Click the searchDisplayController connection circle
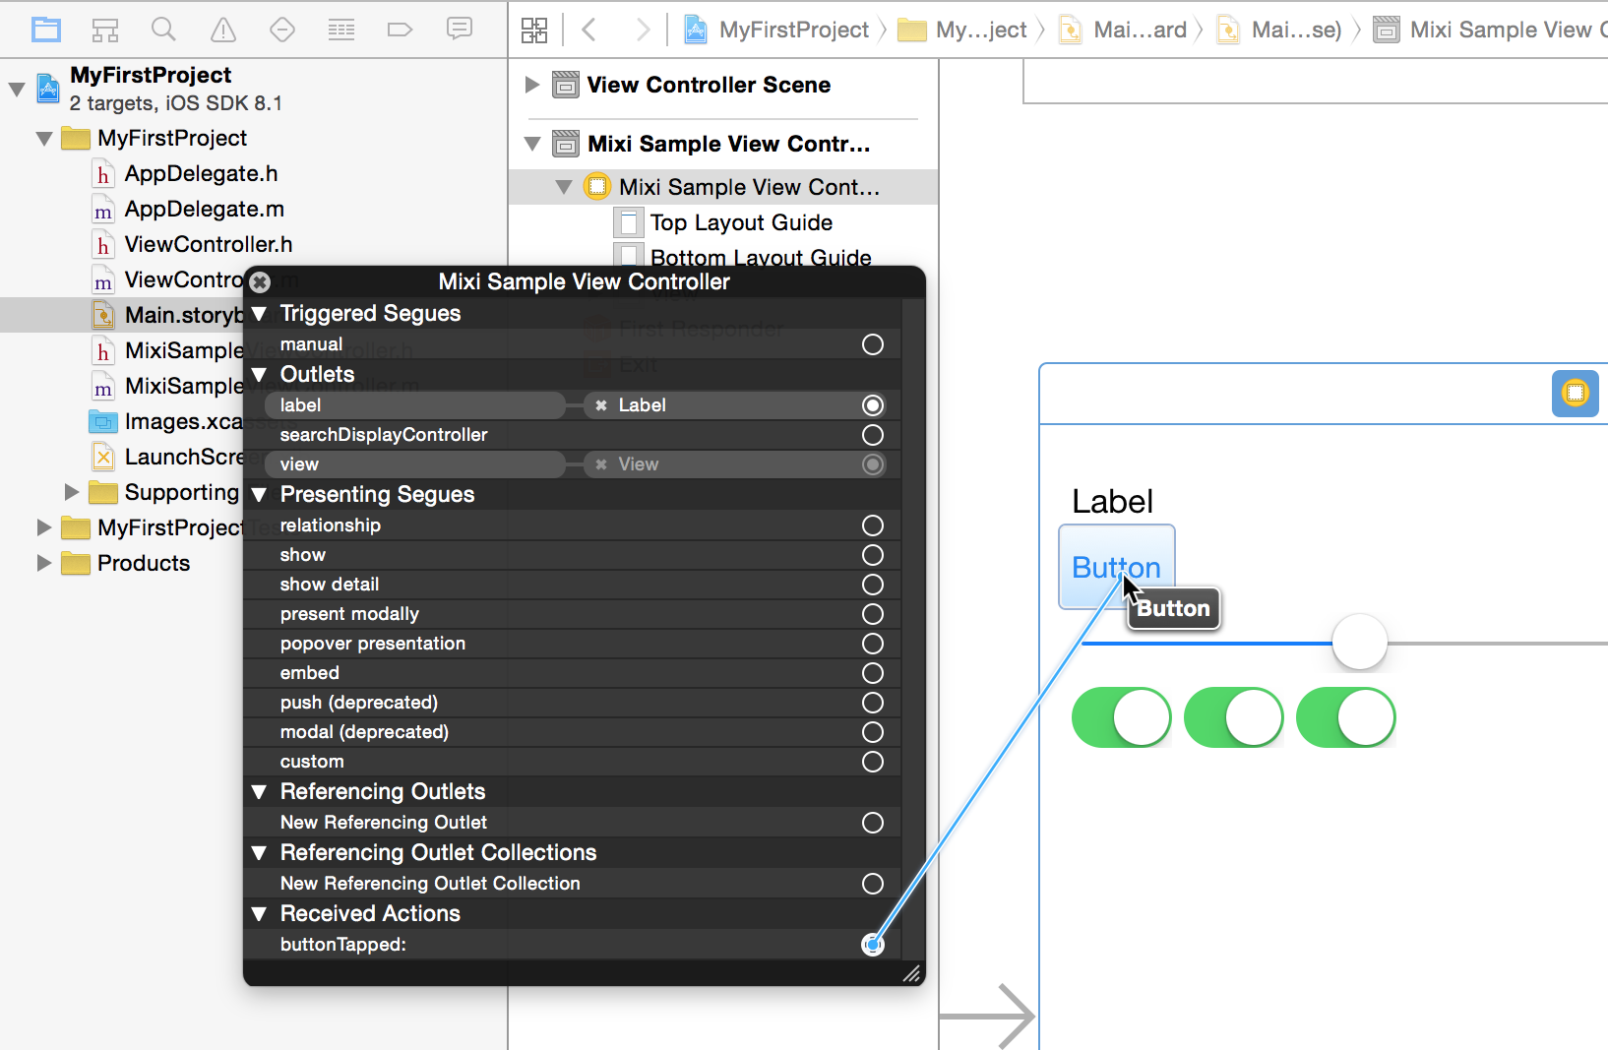 (x=873, y=435)
